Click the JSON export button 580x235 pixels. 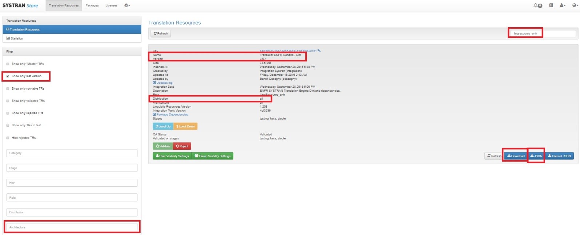(536, 156)
